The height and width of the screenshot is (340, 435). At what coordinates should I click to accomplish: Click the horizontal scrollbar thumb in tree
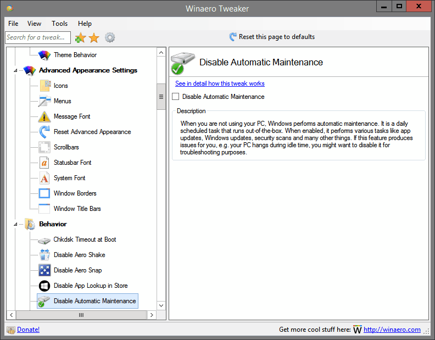[x=81, y=315]
